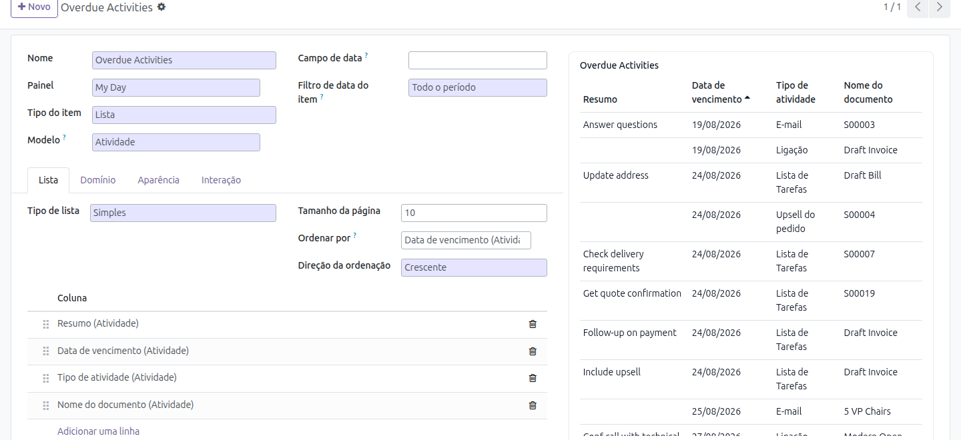This screenshot has height=440, width=961.
Task: Open the Campo de data dropdown
Action: point(478,60)
